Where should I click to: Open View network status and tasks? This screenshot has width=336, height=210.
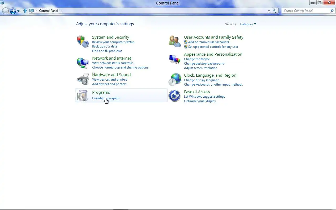tap(113, 63)
